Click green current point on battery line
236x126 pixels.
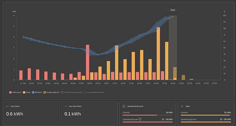click(173, 17)
